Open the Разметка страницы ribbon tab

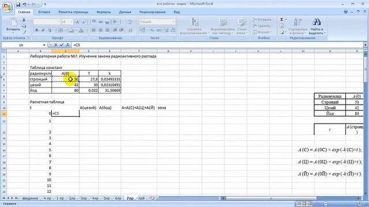pyautogui.click(x=73, y=12)
